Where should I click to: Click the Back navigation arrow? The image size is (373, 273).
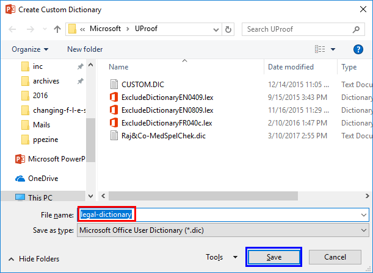(x=12, y=29)
